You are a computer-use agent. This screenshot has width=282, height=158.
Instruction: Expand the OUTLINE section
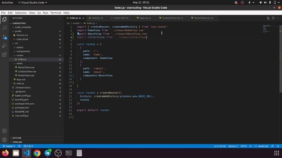coord(17,138)
